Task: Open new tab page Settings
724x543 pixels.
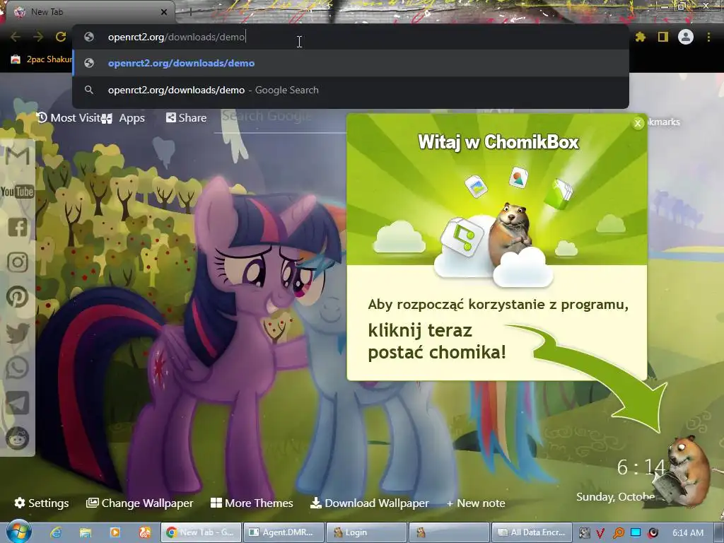Action: [42, 503]
